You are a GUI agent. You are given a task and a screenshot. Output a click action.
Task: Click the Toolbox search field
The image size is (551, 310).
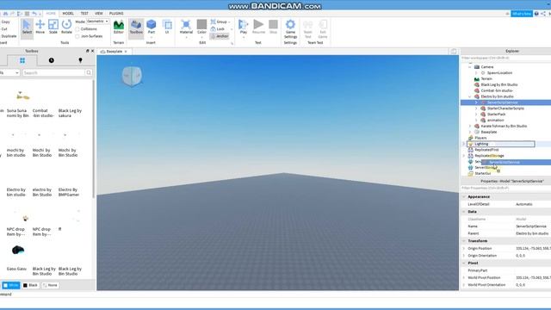click(53, 72)
